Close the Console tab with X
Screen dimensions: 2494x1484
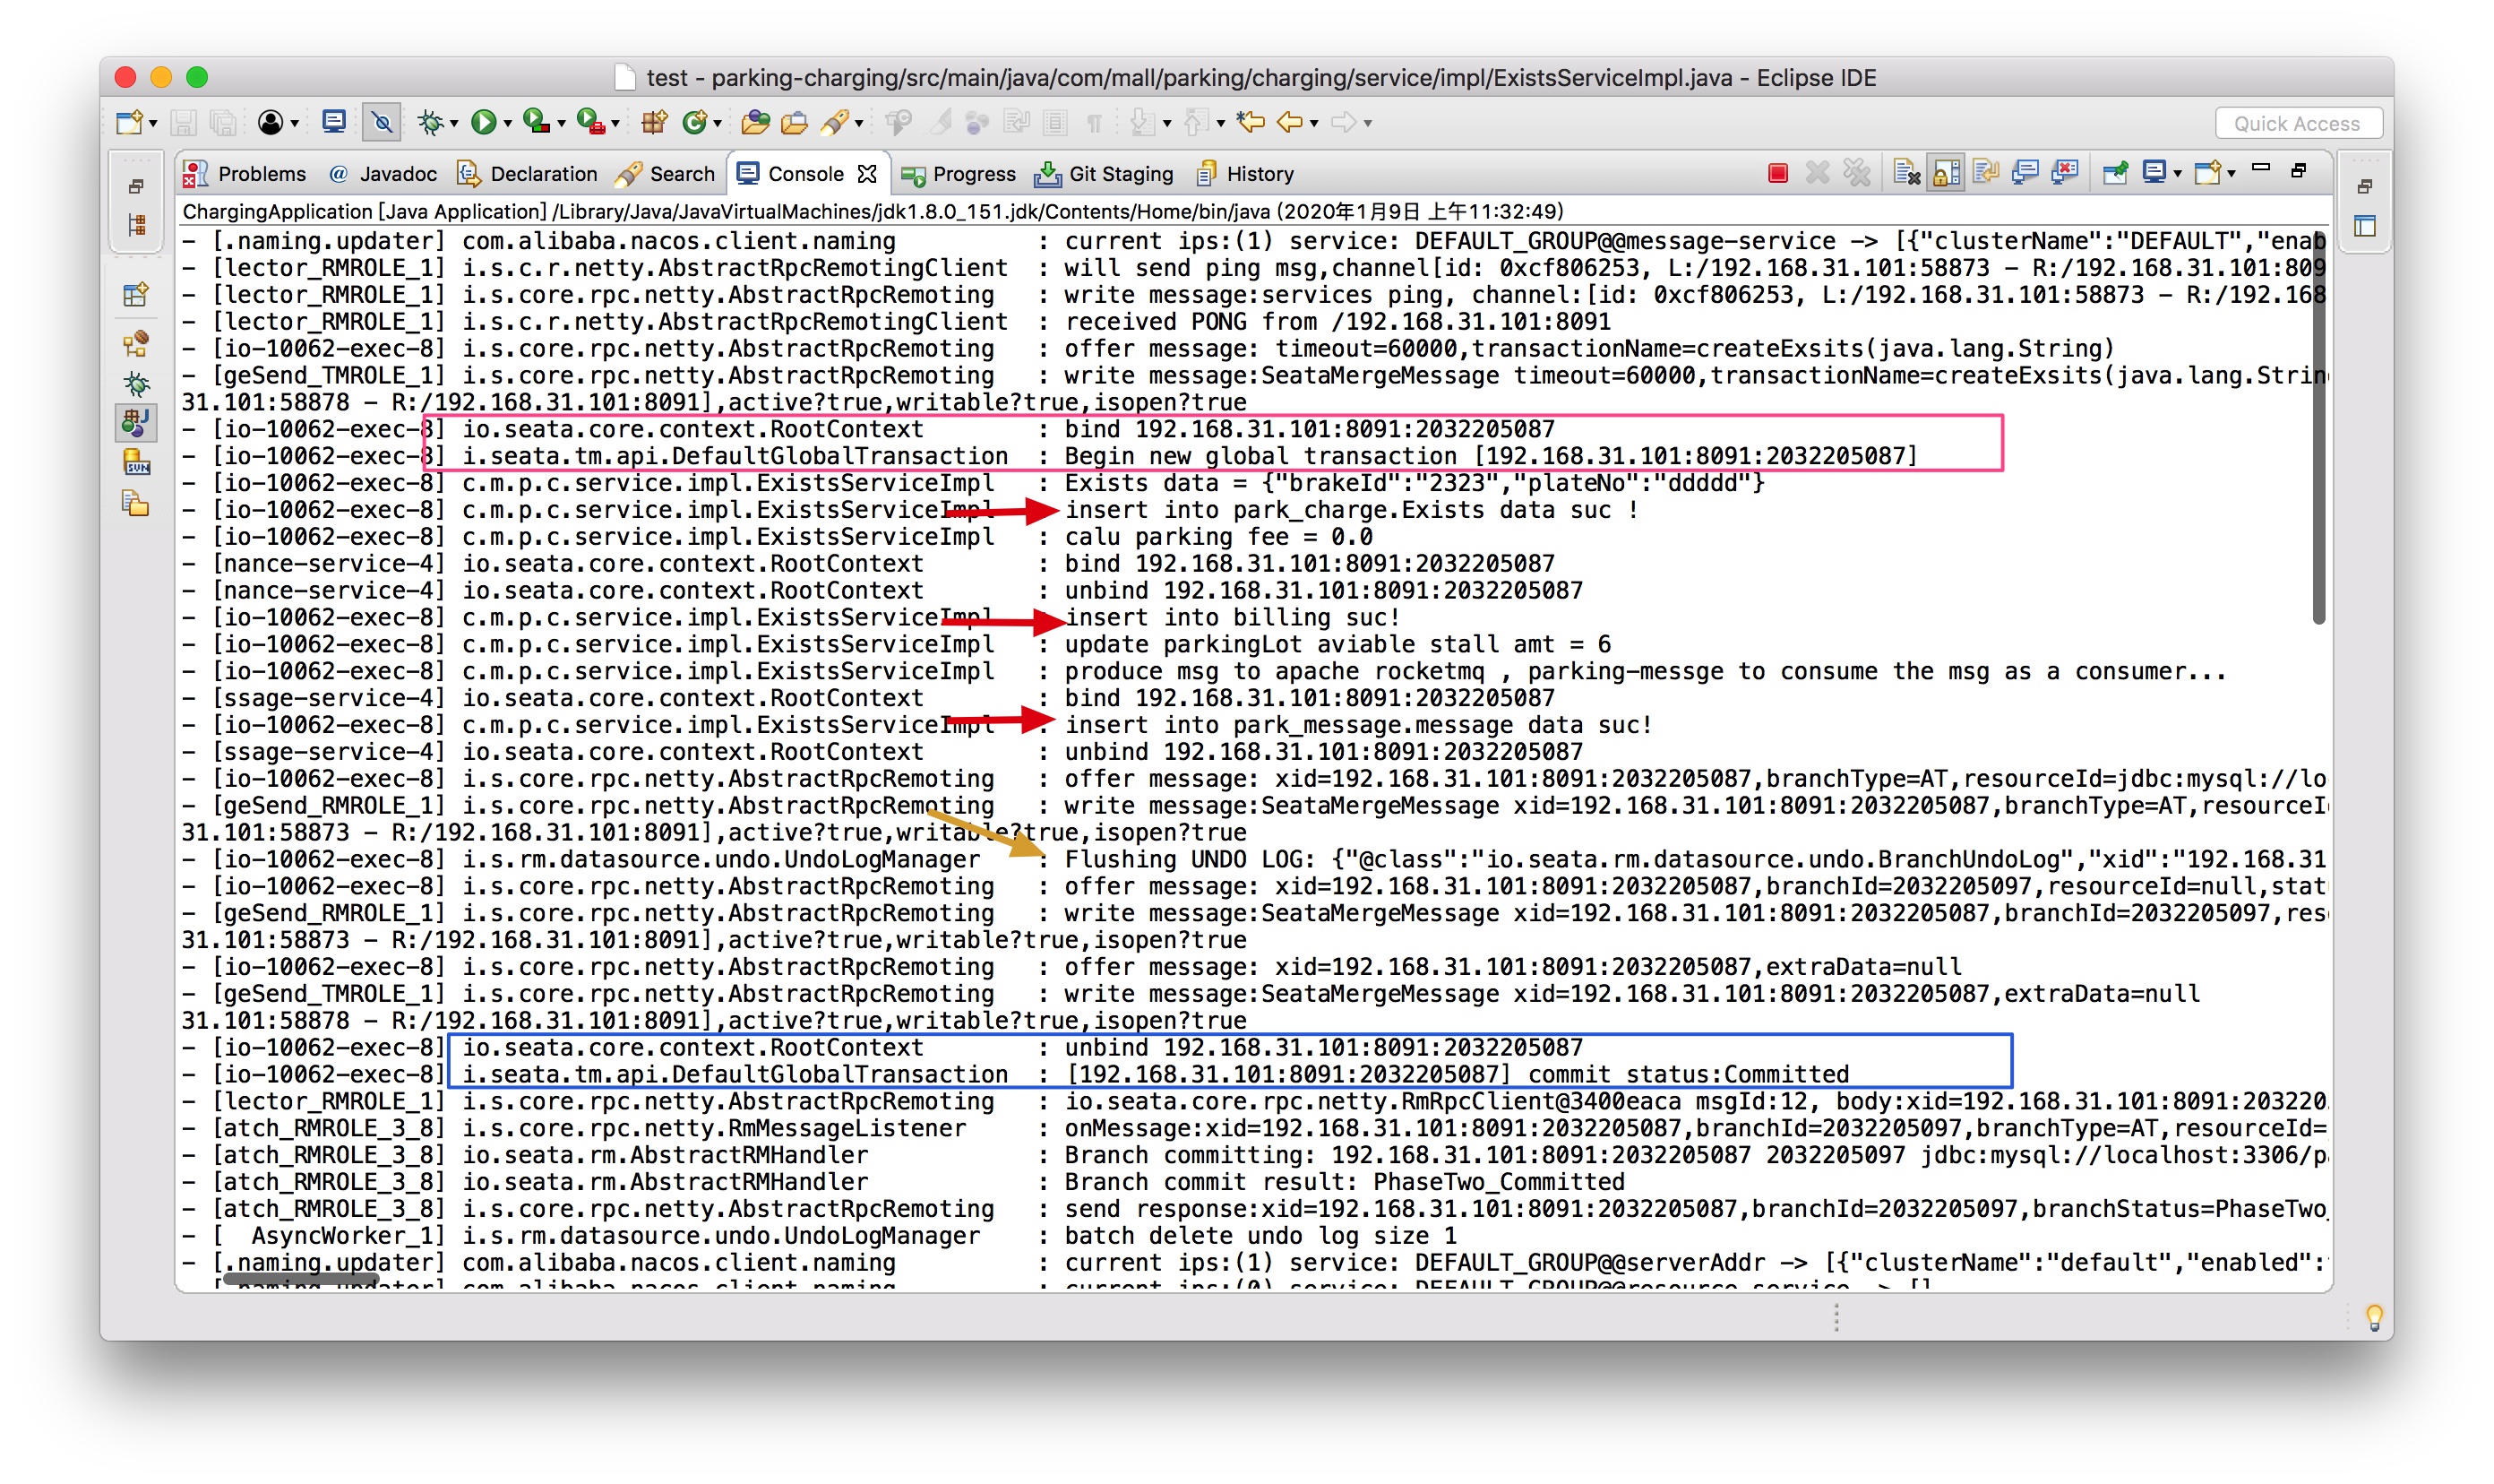click(x=866, y=174)
